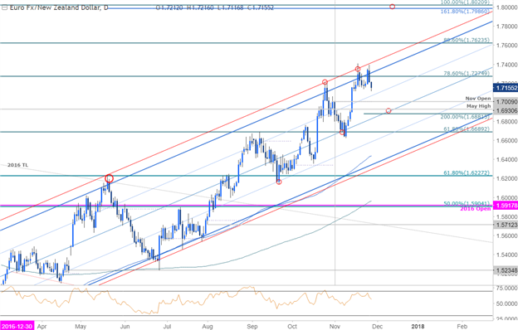The image size is (518, 330).
Task: Click the May High label
Action: 478,106
